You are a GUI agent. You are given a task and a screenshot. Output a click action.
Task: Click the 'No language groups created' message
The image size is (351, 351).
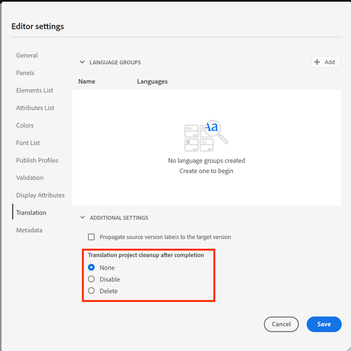tap(206, 161)
